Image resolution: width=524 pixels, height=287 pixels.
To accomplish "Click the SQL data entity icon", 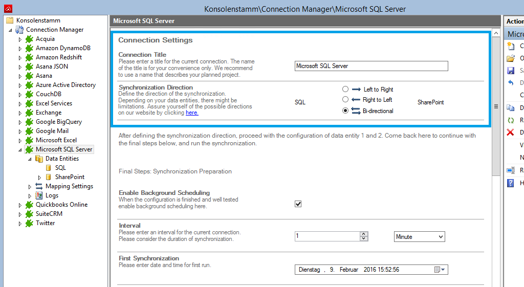I will click(49, 168).
